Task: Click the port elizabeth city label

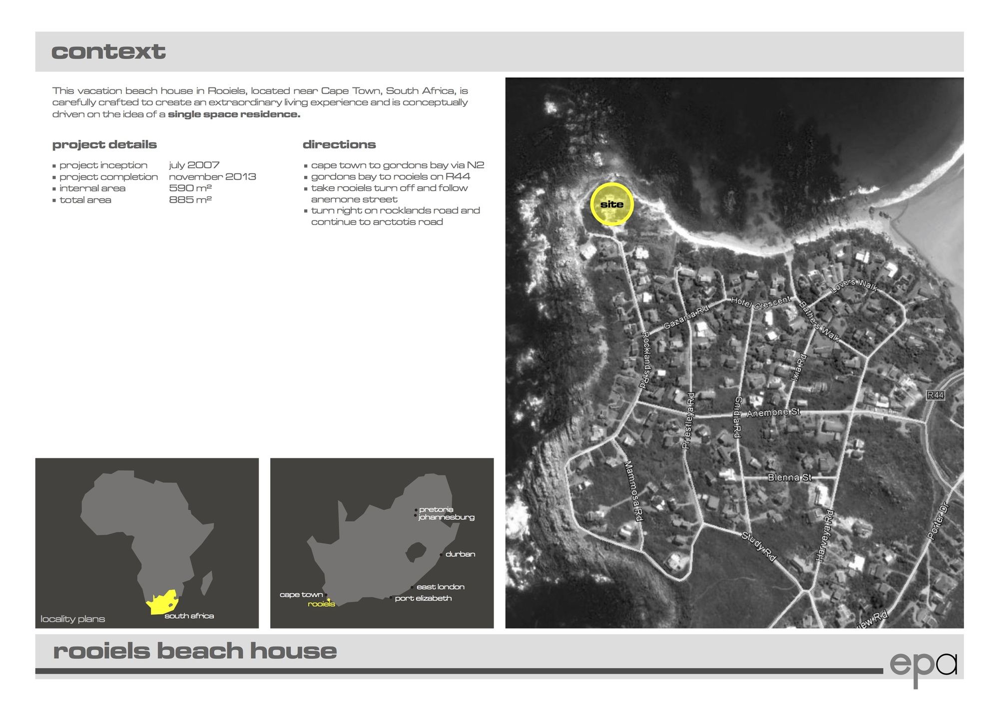Action: pos(423,598)
